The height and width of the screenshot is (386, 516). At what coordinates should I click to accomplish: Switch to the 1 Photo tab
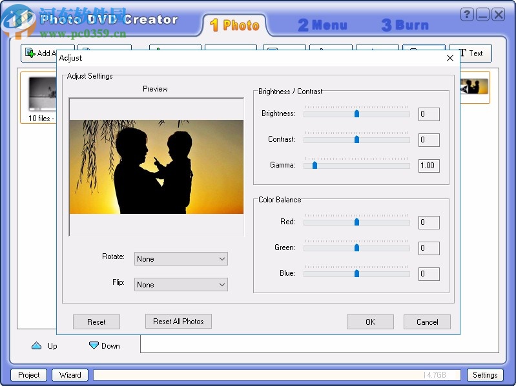[234, 25]
